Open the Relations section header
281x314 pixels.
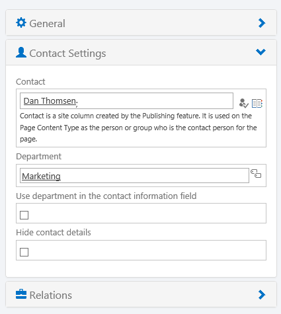[141, 294]
